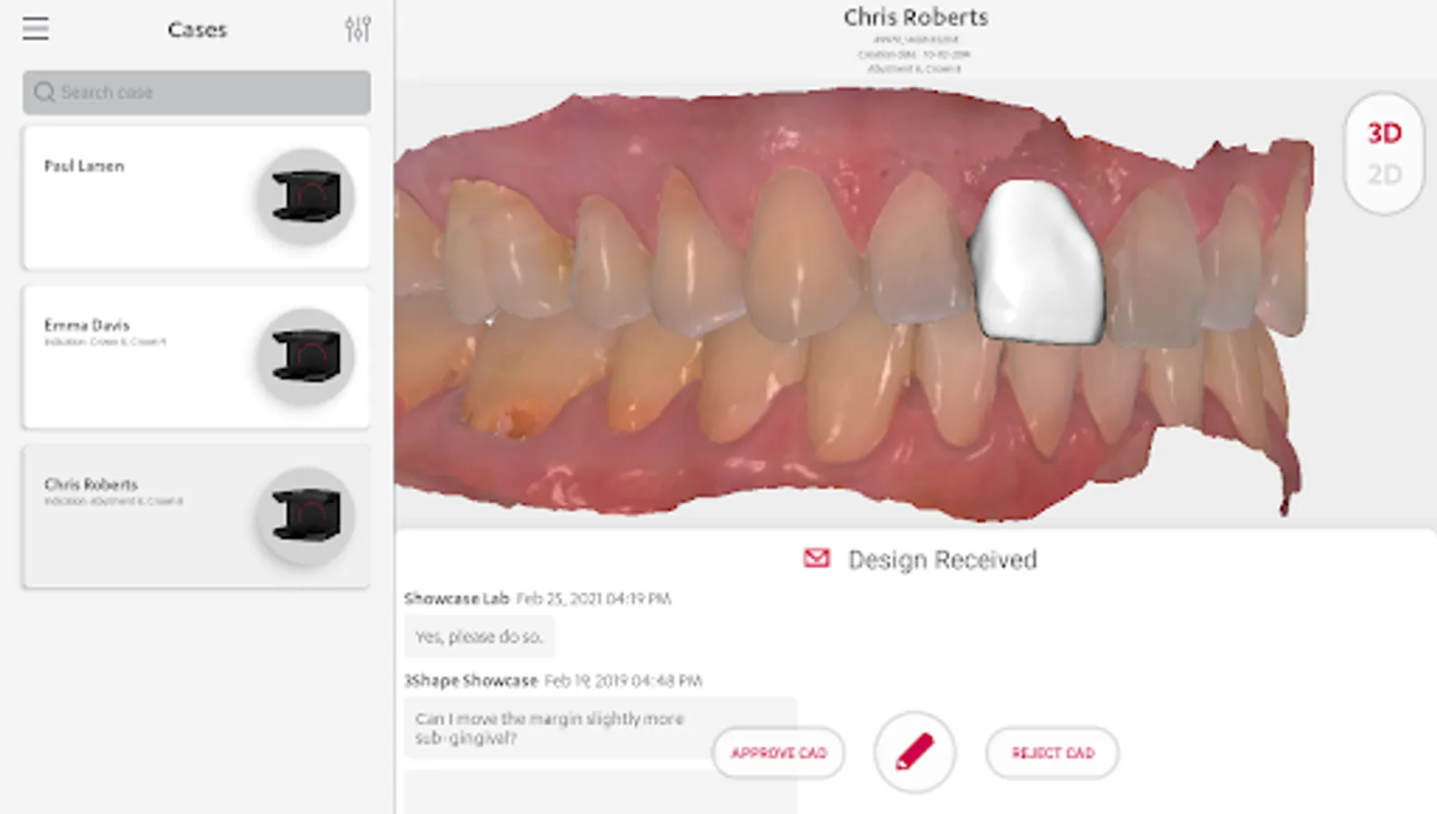Select the Paul Larsen case
This screenshot has width=1437, height=814.
(196, 197)
